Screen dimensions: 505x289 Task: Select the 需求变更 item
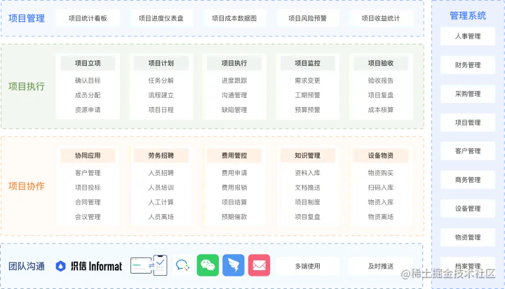(308, 80)
